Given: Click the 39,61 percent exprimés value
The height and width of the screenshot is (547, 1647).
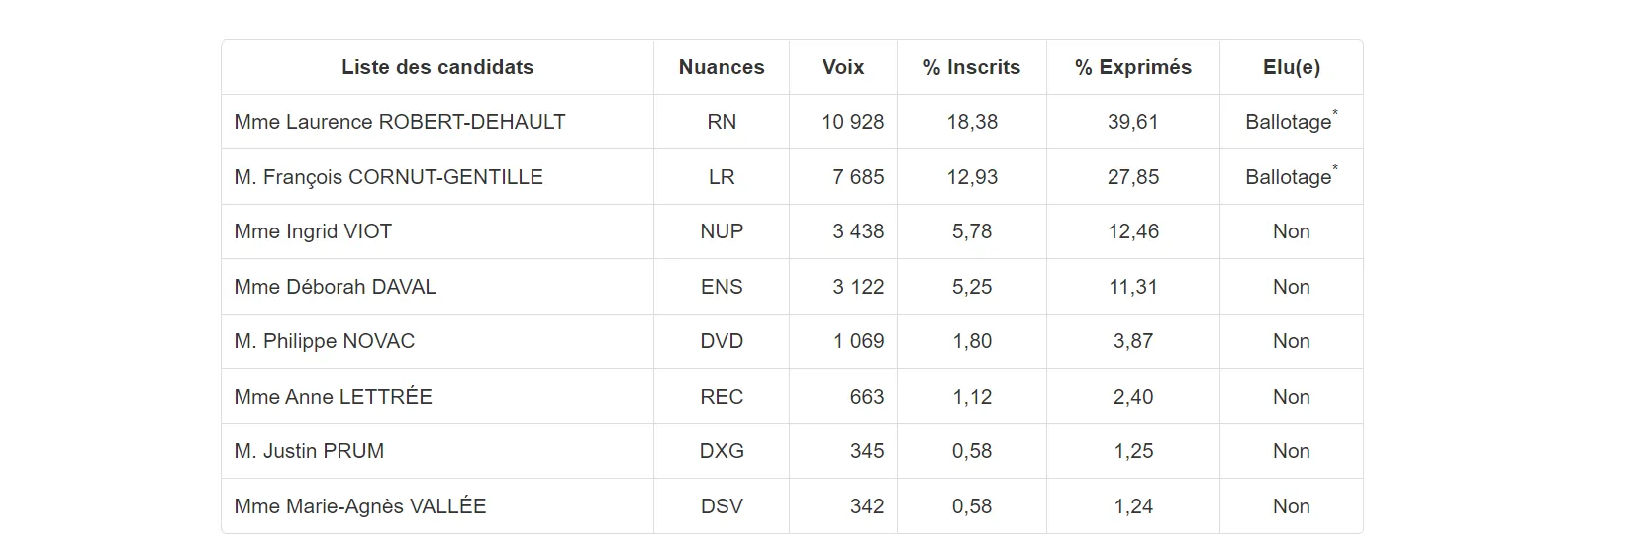Looking at the screenshot, I should pos(1132,122).
